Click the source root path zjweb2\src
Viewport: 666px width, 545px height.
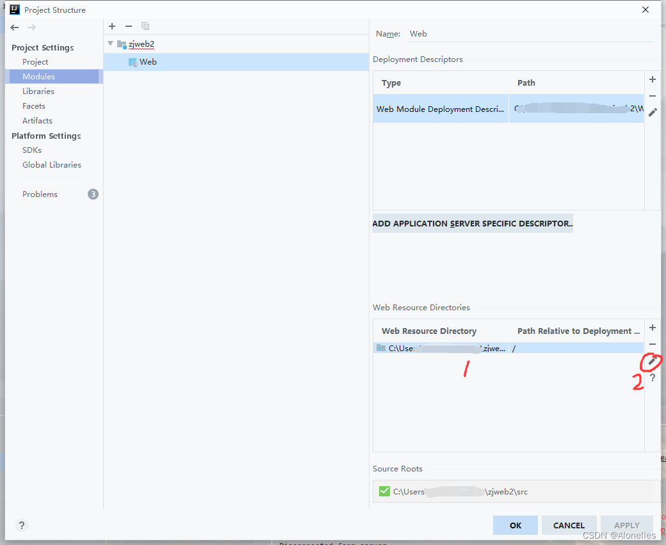point(460,491)
